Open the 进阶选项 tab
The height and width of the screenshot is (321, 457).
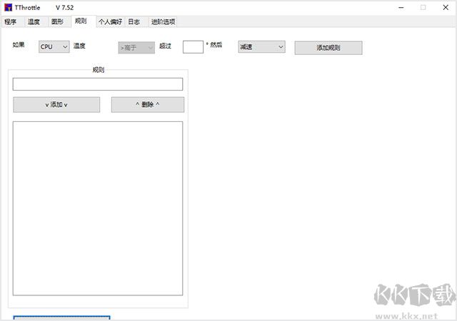pos(162,22)
